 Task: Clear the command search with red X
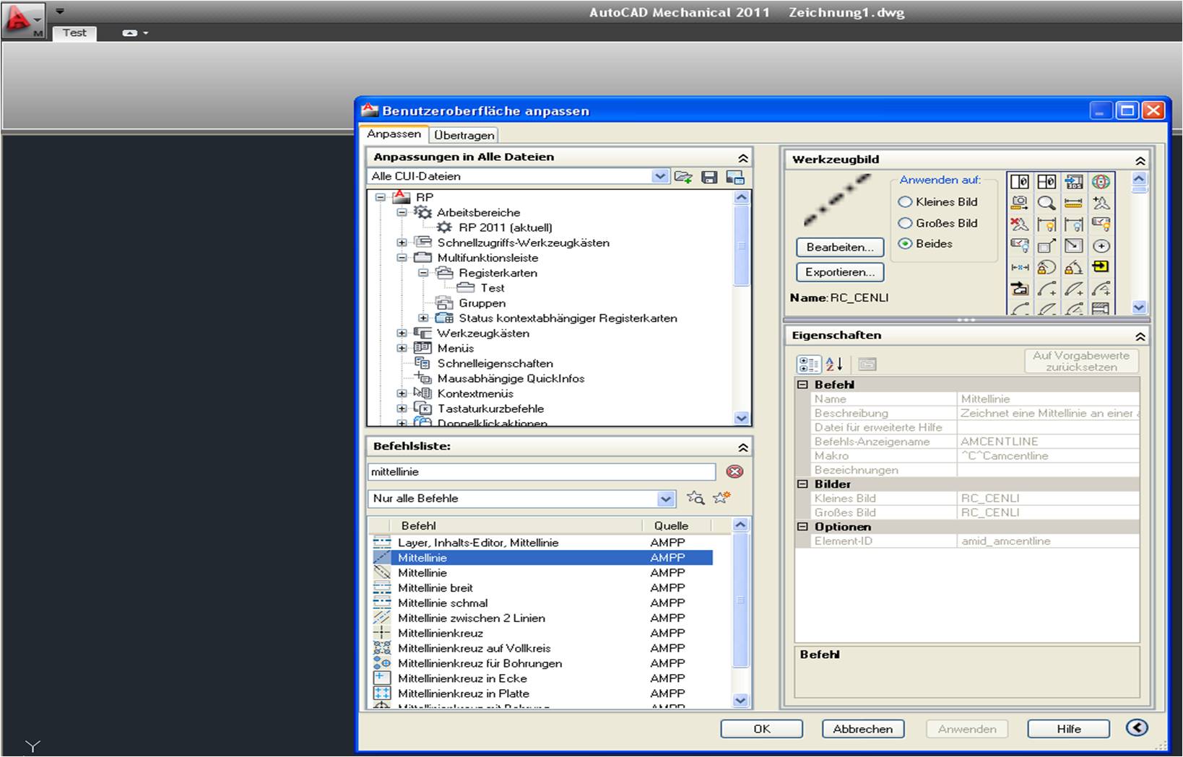(734, 472)
